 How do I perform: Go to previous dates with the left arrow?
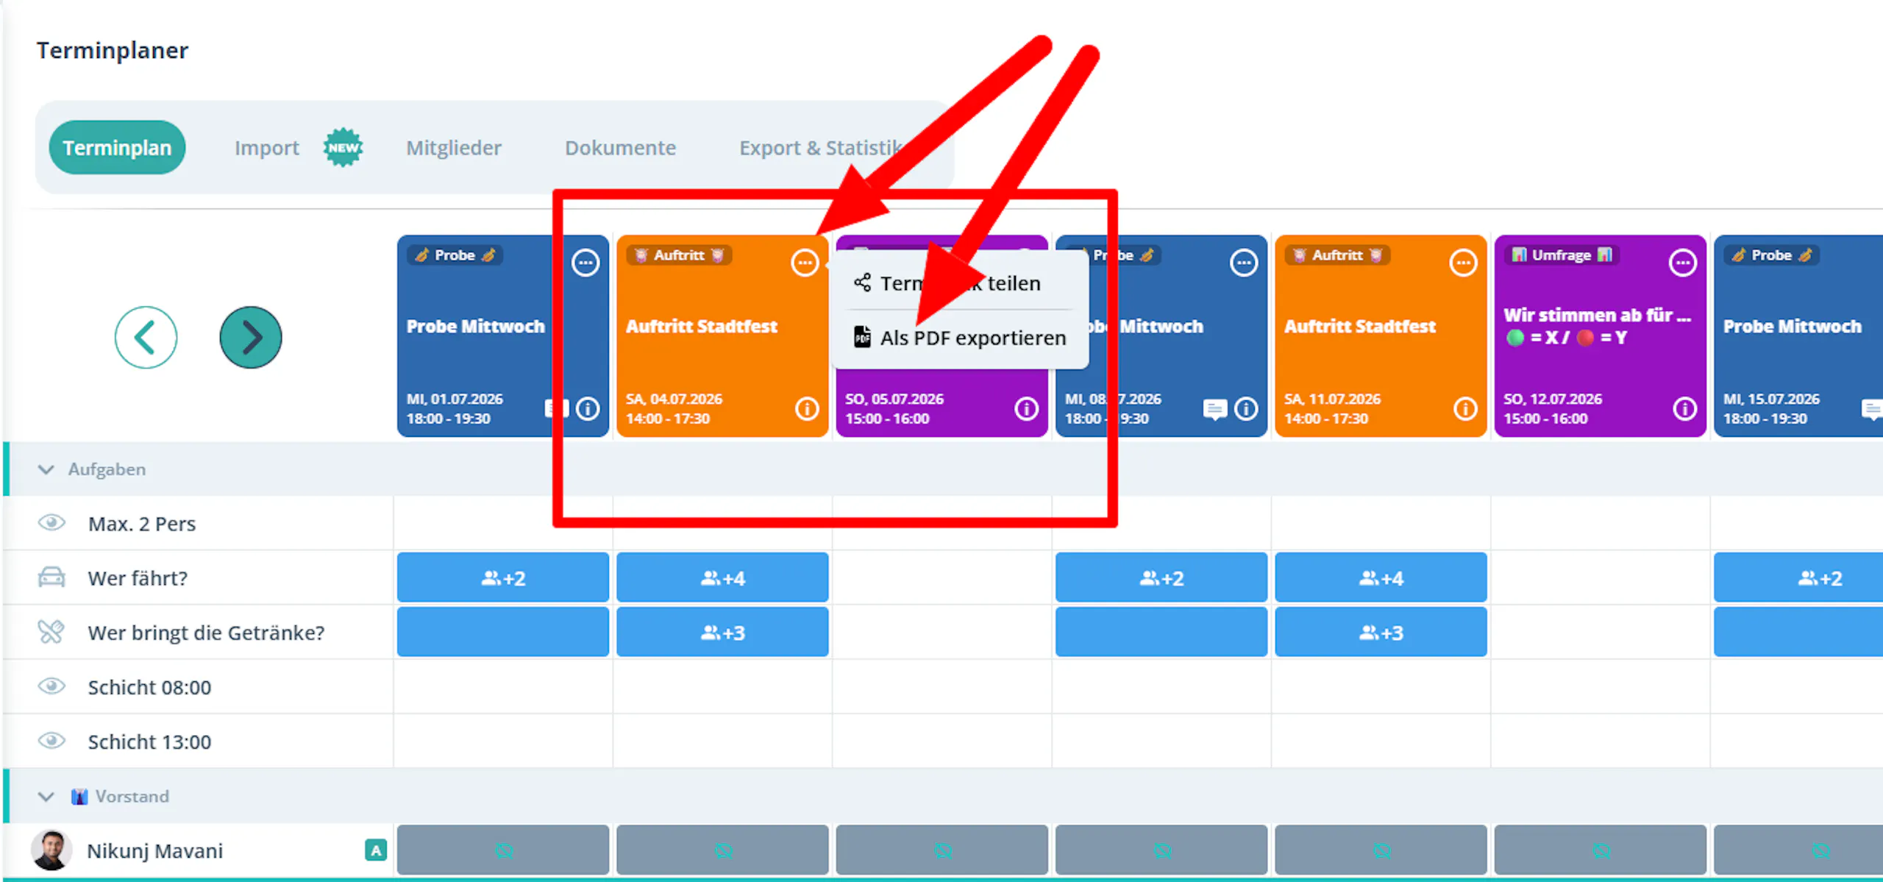[x=146, y=338]
